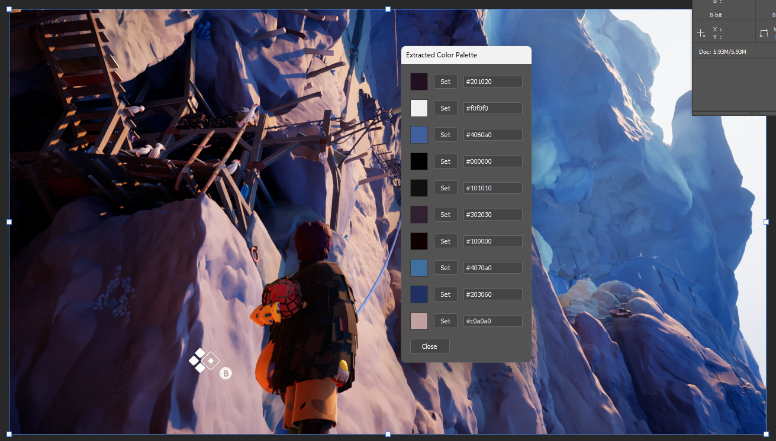Click the cursor coordinates crosshair icon in Info panel
Viewport: 776px width, 441px height.
tap(701, 33)
